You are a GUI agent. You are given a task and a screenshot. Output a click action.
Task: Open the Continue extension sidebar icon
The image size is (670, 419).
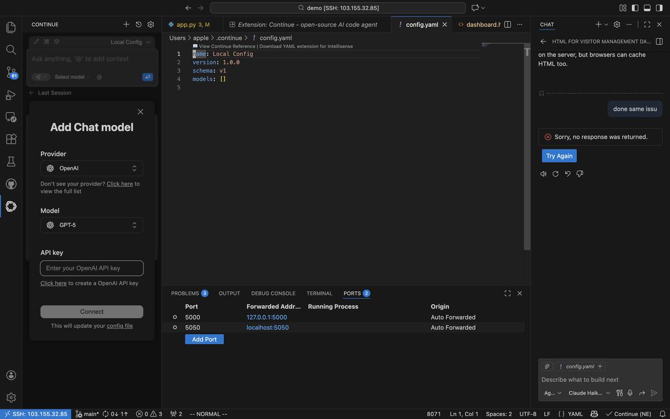[x=11, y=206]
